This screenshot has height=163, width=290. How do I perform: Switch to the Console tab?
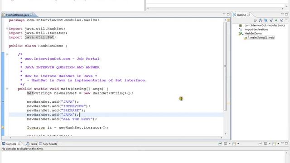11,144
